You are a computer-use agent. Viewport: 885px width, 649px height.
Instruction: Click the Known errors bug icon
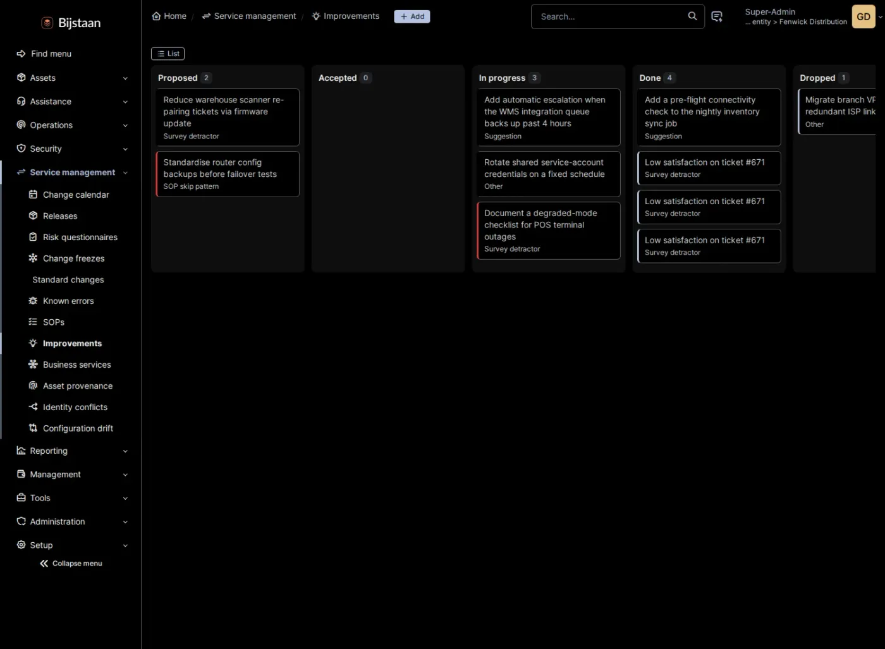click(34, 301)
